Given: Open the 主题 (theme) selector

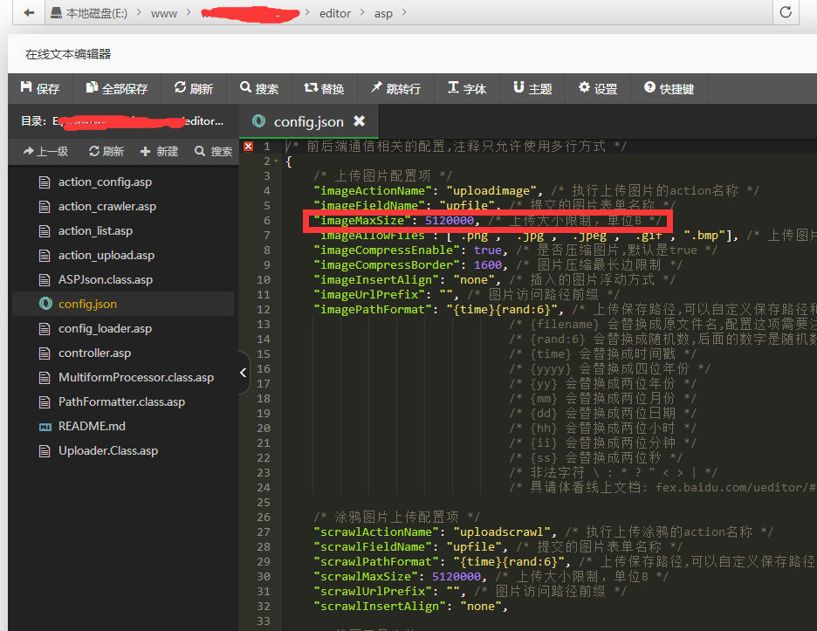Looking at the screenshot, I should [532, 88].
